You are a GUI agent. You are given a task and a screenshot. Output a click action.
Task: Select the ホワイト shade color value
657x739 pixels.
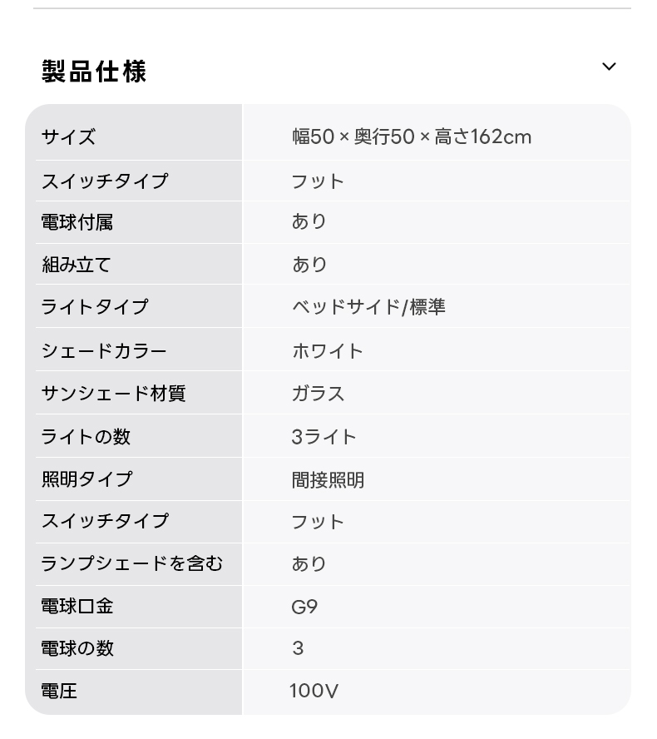point(328,350)
